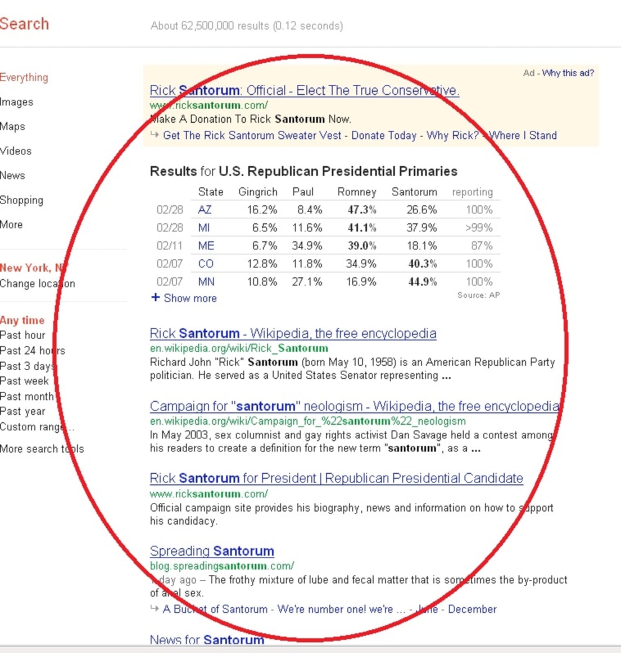Open the Everything search filter
Screen dimensions: 621x653
point(24,78)
